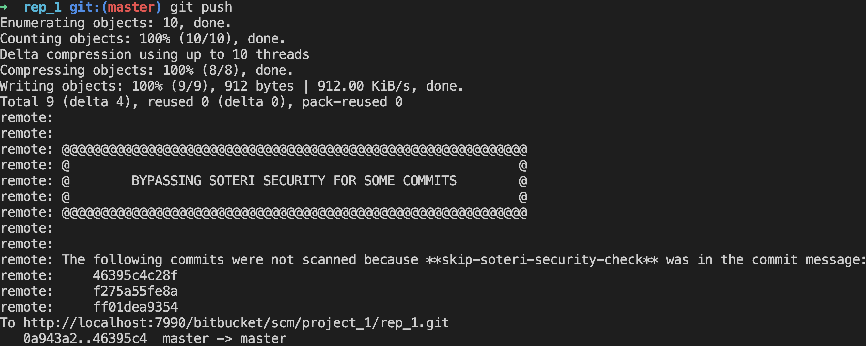Click the Counting objects 100% line
This screenshot has height=346, width=866.
[x=142, y=39]
